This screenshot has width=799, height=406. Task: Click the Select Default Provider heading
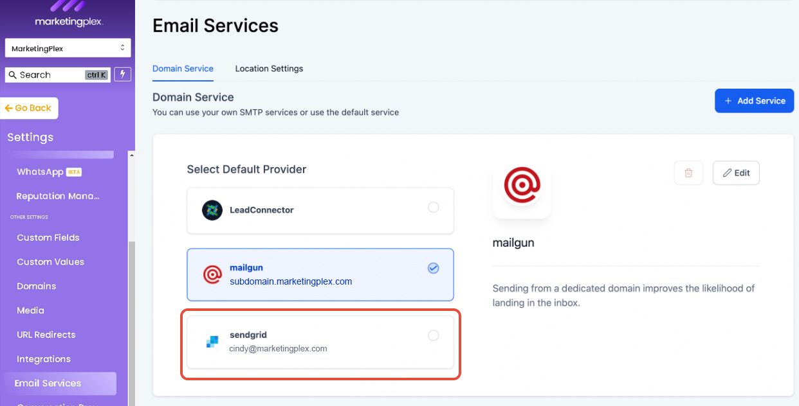click(246, 170)
